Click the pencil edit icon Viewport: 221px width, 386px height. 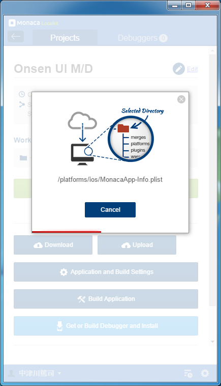coord(178,69)
